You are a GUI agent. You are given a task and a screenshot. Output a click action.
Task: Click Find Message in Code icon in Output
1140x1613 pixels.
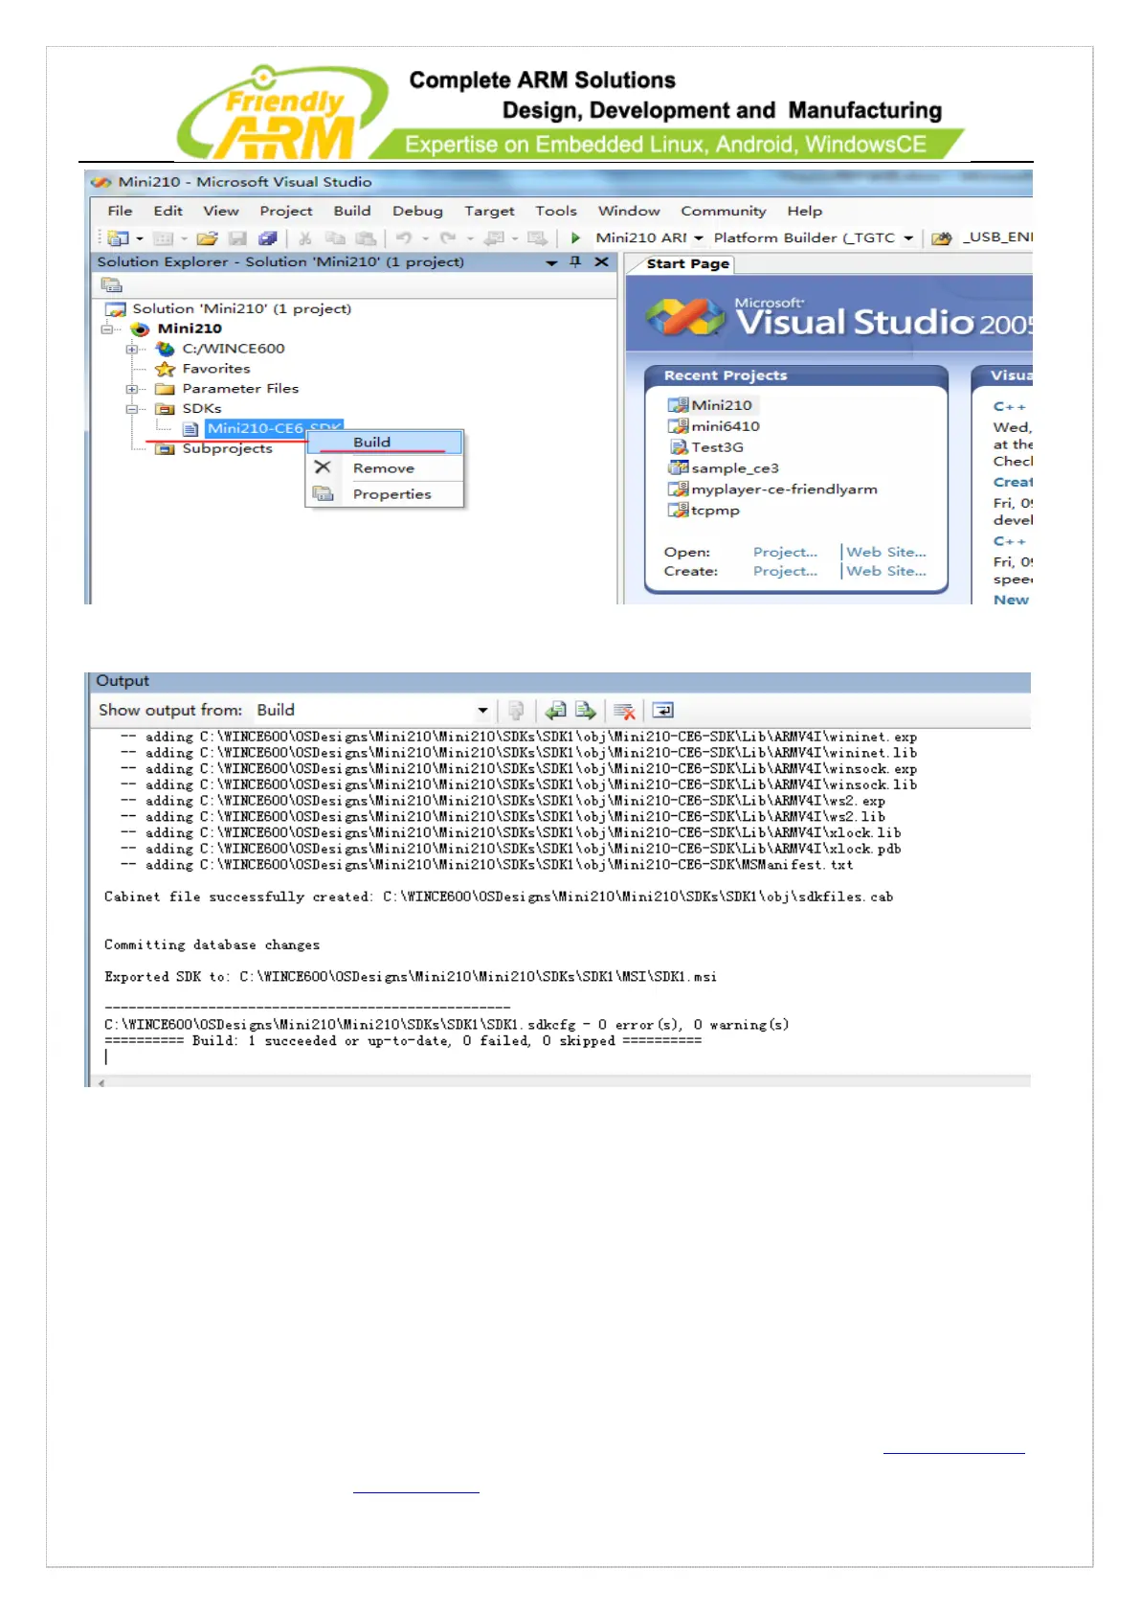point(516,711)
